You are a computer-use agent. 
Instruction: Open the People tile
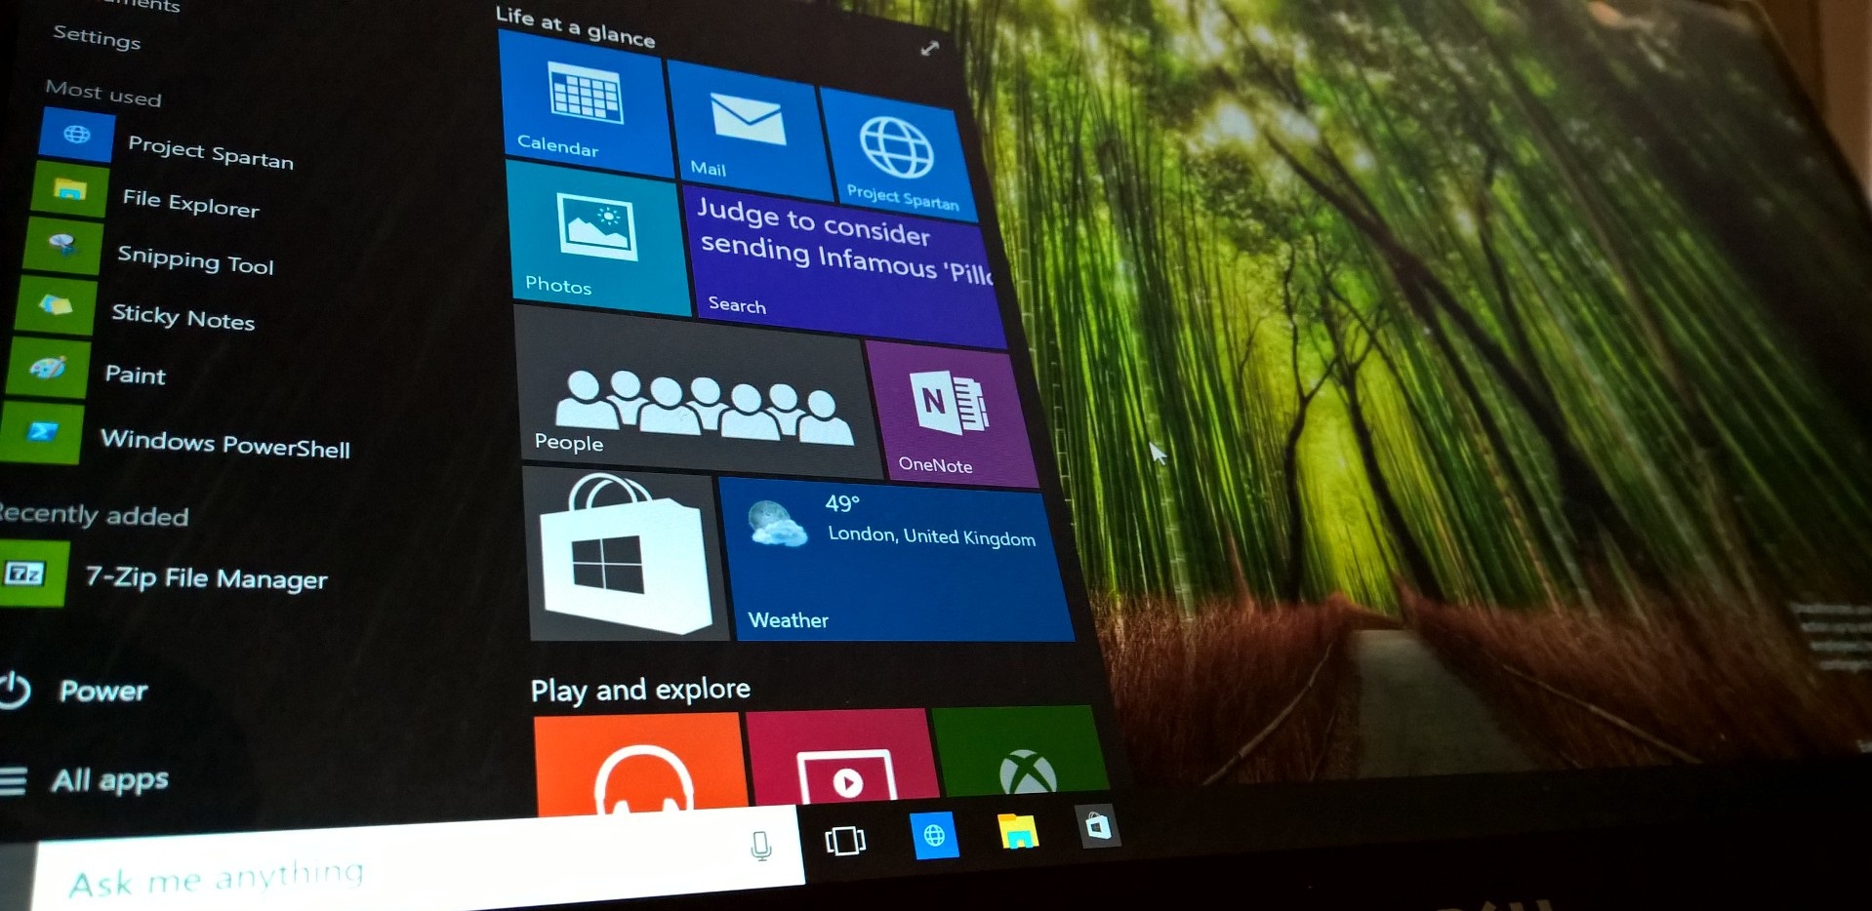coord(698,394)
